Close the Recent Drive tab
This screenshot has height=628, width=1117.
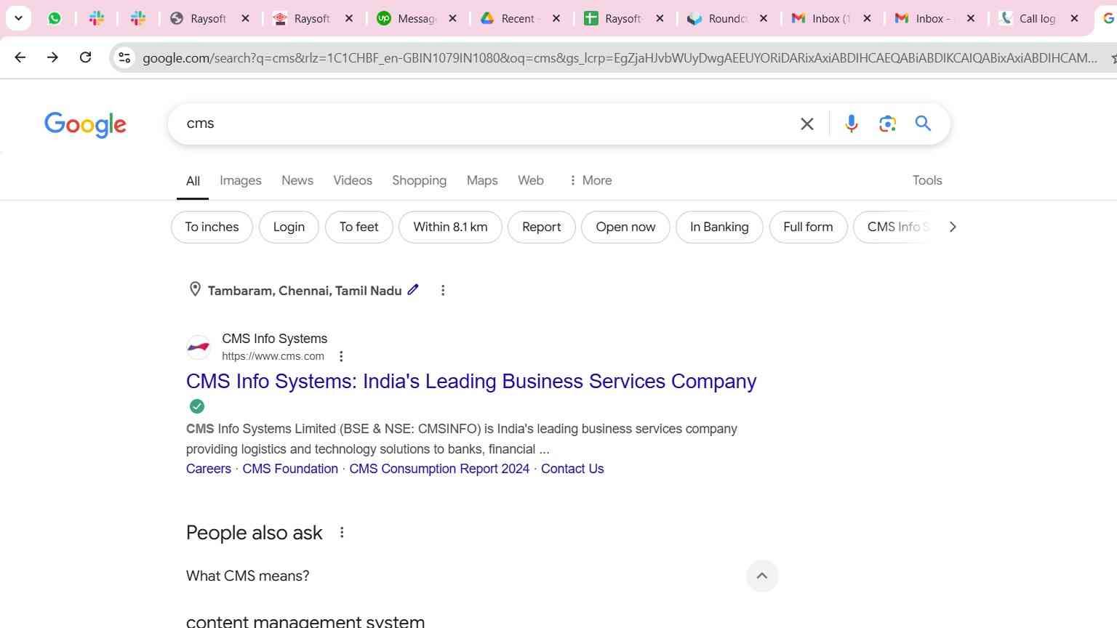click(x=556, y=18)
